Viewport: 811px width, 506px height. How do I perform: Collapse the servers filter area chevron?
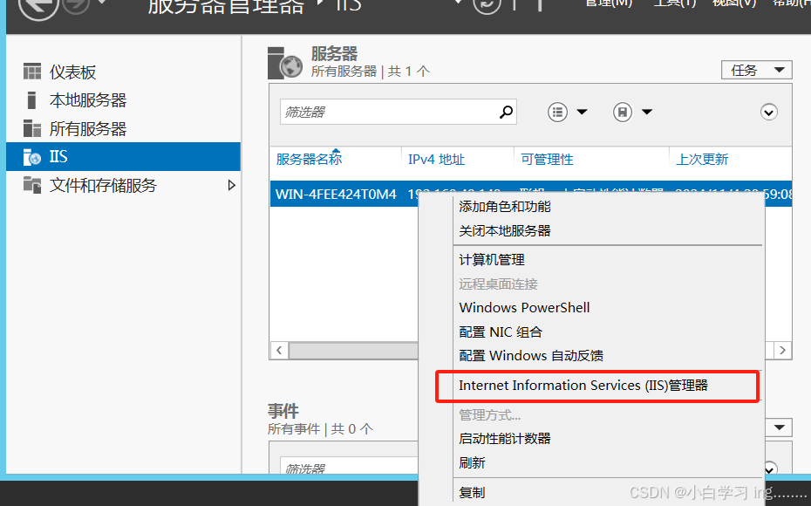(x=769, y=112)
